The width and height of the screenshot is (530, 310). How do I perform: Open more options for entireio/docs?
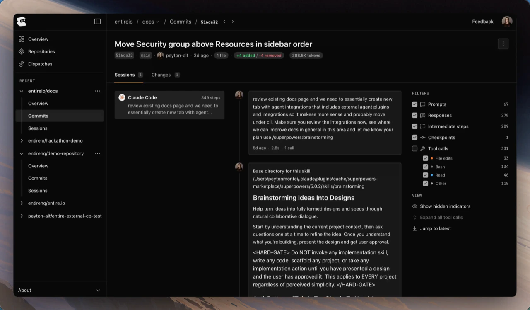[x=97, y=91]
